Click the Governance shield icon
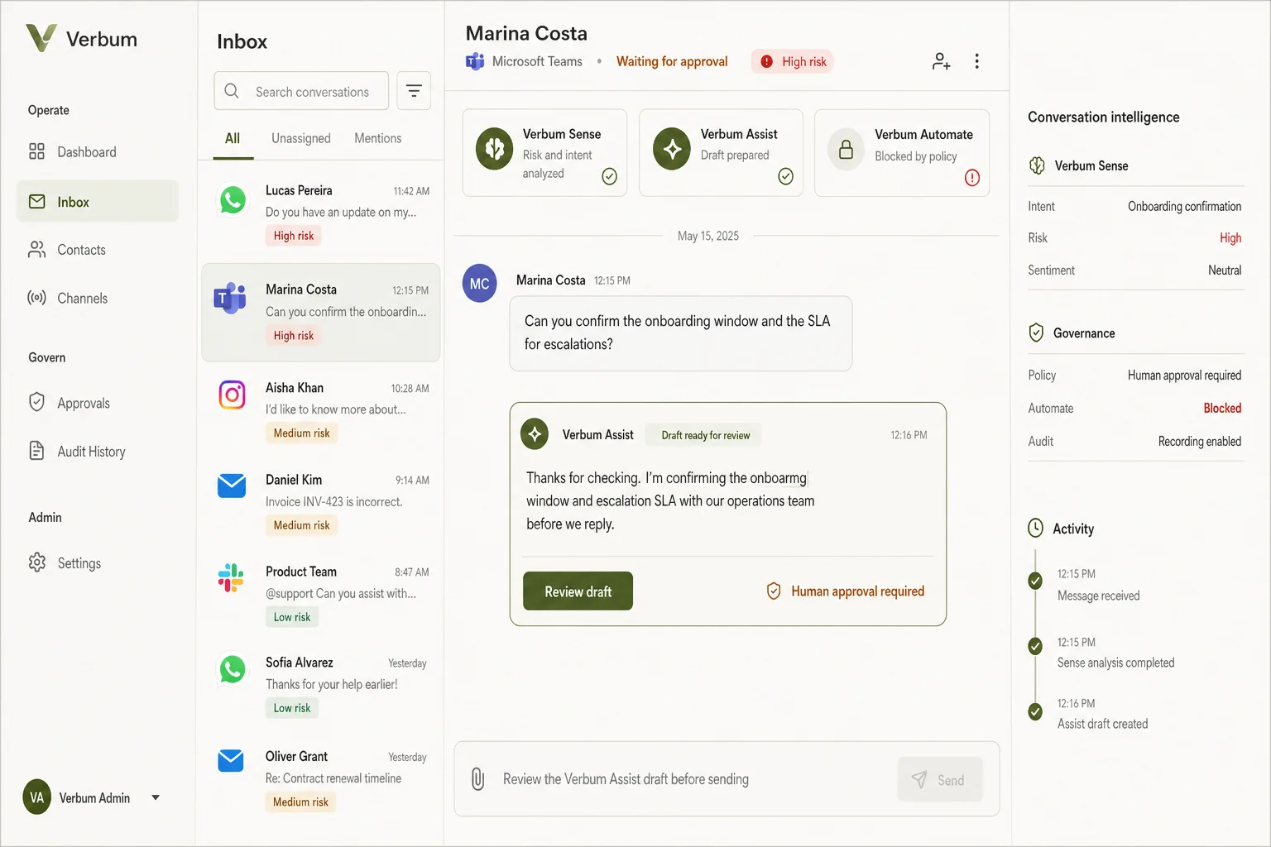The width and height of the screenshot is (1271, 847). point(1036,333)
